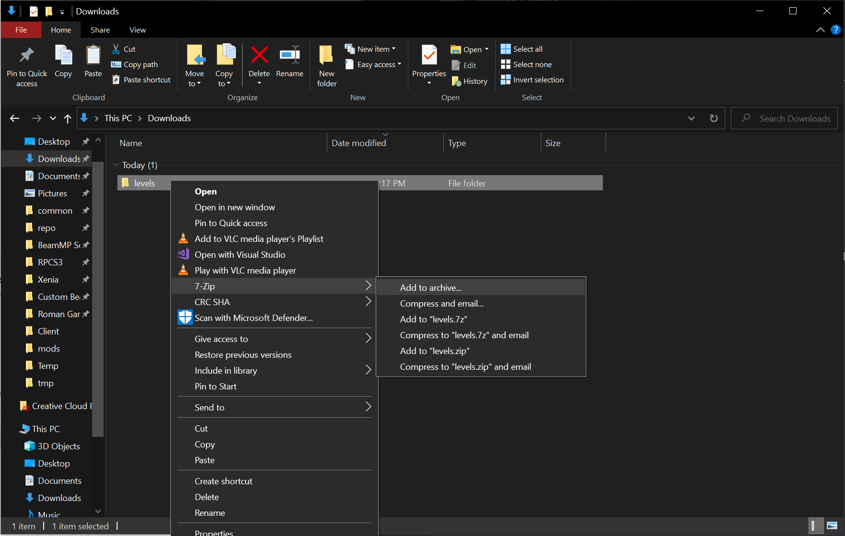Open the File tab
The image size is (845, 536).
pos(21,30)
